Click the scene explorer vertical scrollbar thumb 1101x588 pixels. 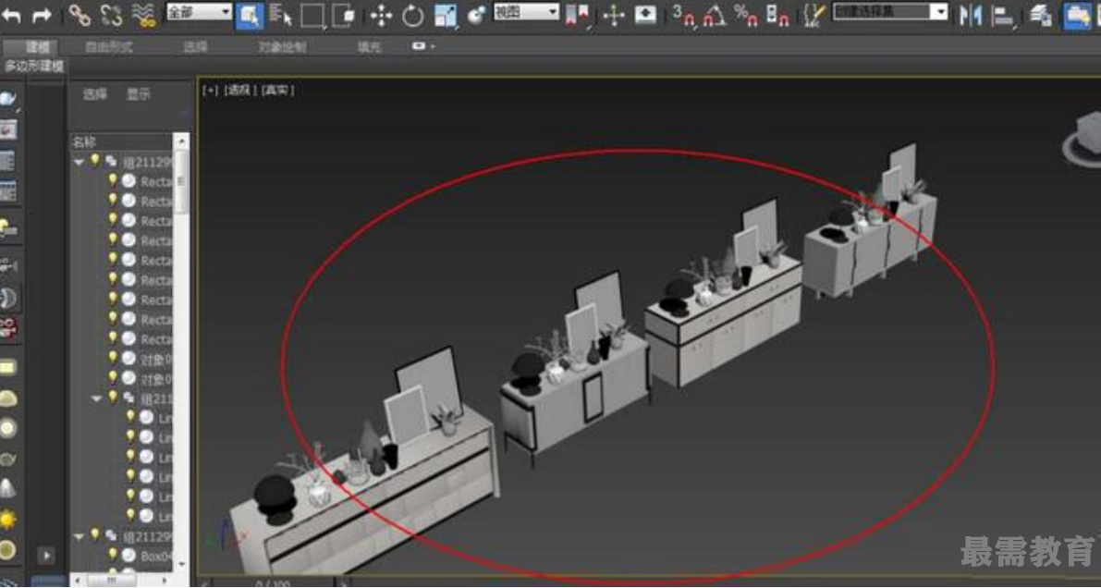(x=181, y=181)
